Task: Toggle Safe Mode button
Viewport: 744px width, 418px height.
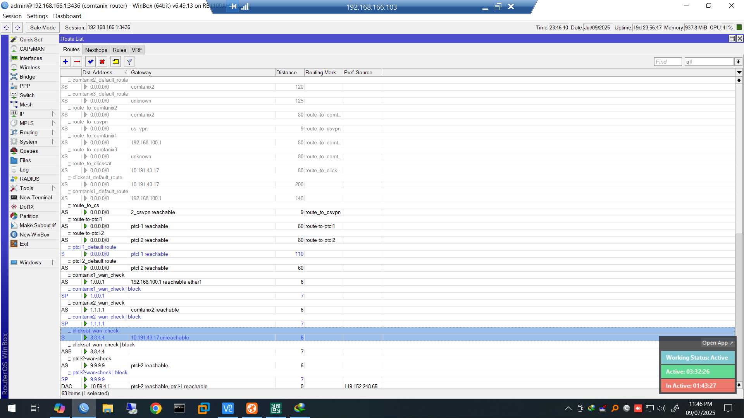Action: [43, 27]
